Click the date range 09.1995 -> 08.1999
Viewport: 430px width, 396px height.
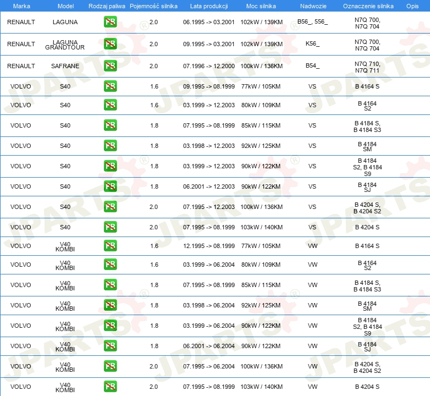point(209,86)
